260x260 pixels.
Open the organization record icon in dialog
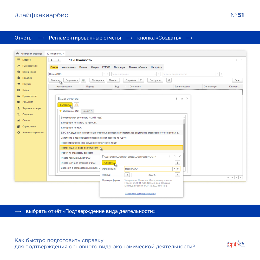[x=178, y=169]
